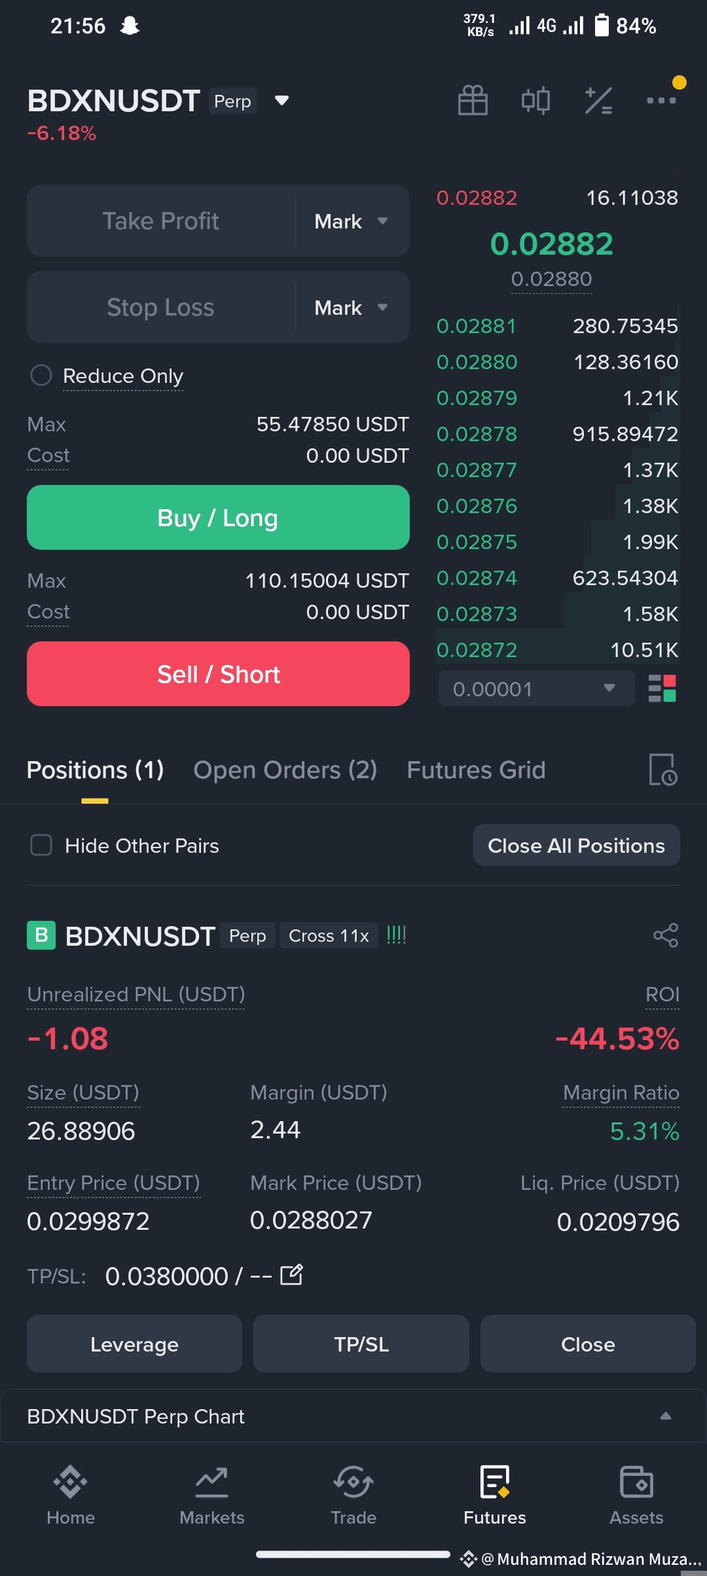
Task: Share the BDXNUSDT position
Action: pos(666,935)
